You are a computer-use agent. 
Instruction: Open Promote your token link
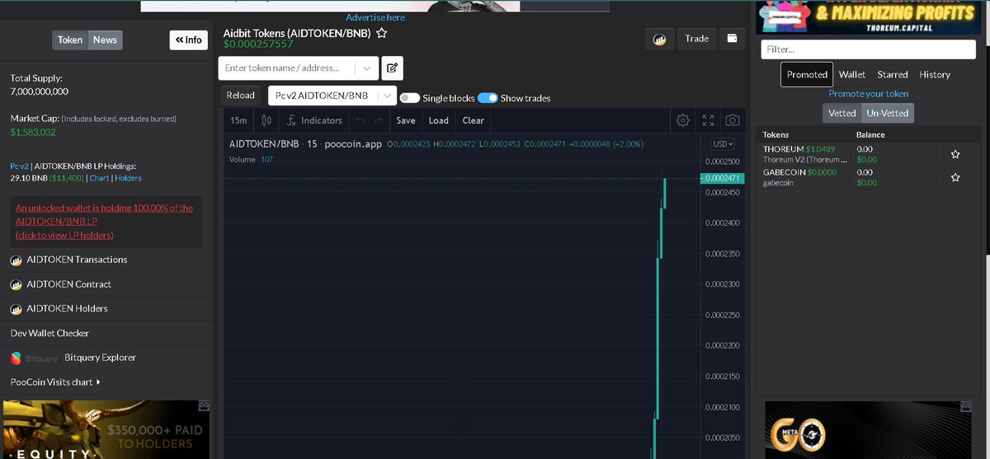868,94
